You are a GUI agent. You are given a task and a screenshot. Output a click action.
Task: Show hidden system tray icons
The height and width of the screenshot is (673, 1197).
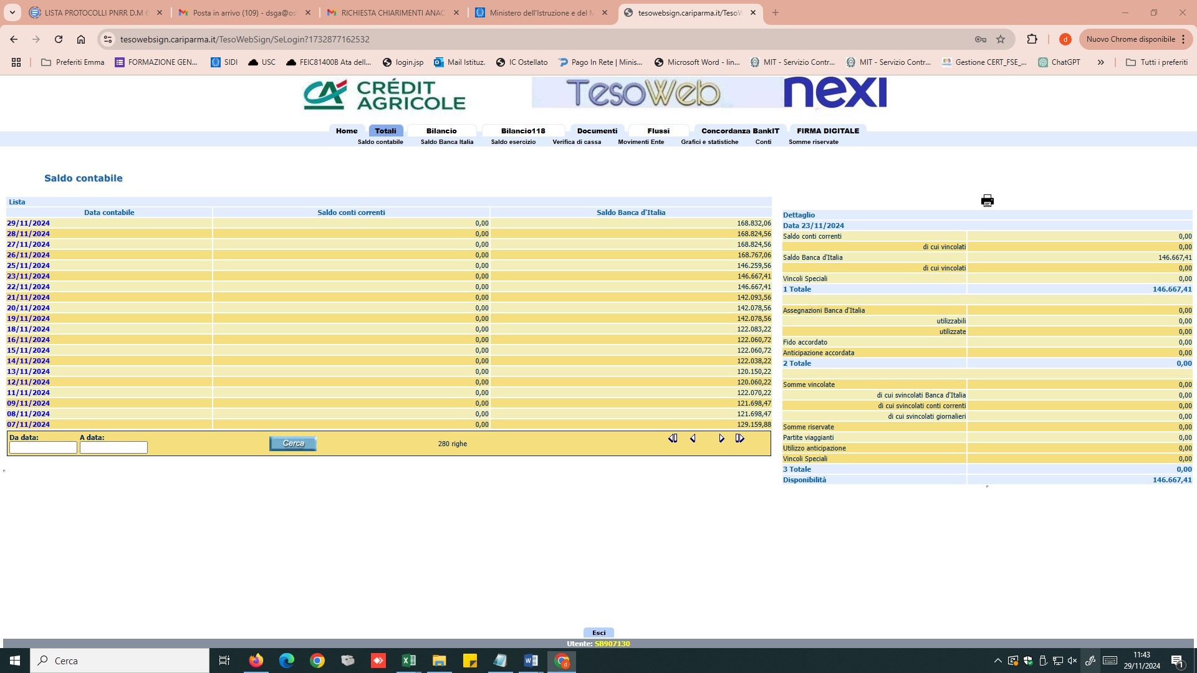997,661
